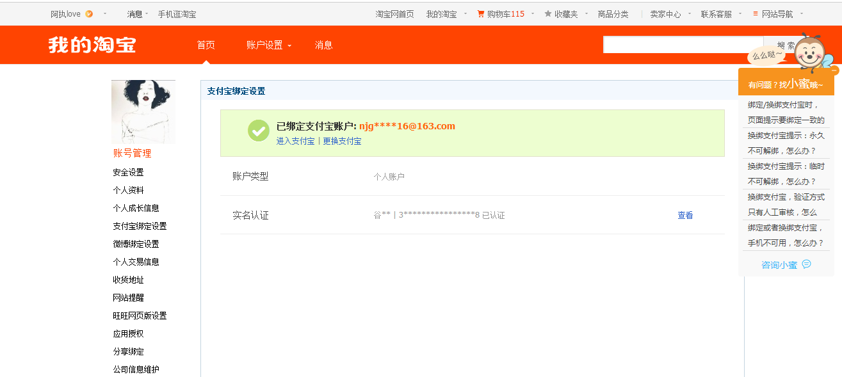Expand 我的淘宝 dropdown arrow in top bar

coord(466,13)
